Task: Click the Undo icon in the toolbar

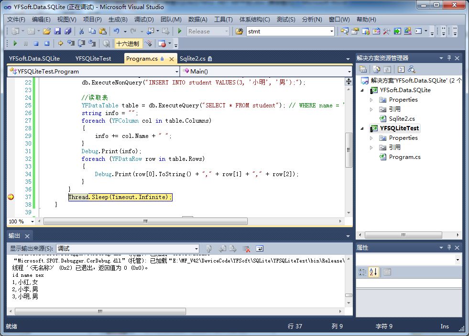Action: pos(117,31)
